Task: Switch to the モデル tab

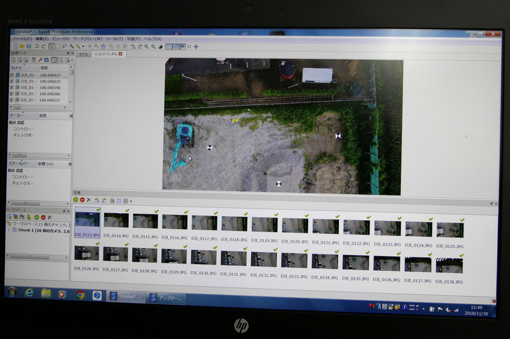Action: tap(84, 54)
